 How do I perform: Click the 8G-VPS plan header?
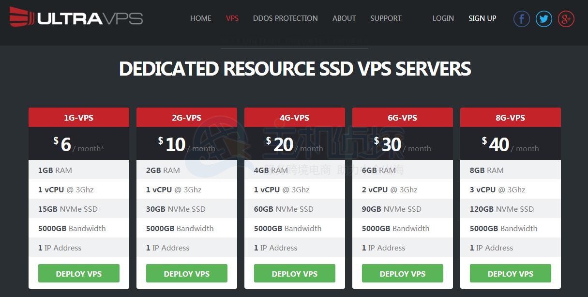511,117
